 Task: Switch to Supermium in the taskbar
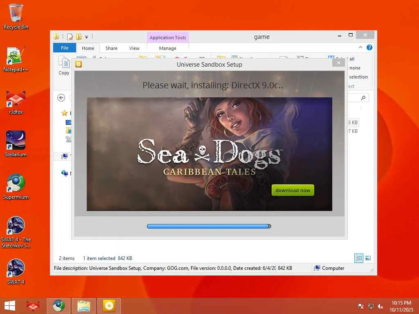[x=59, y=306]
